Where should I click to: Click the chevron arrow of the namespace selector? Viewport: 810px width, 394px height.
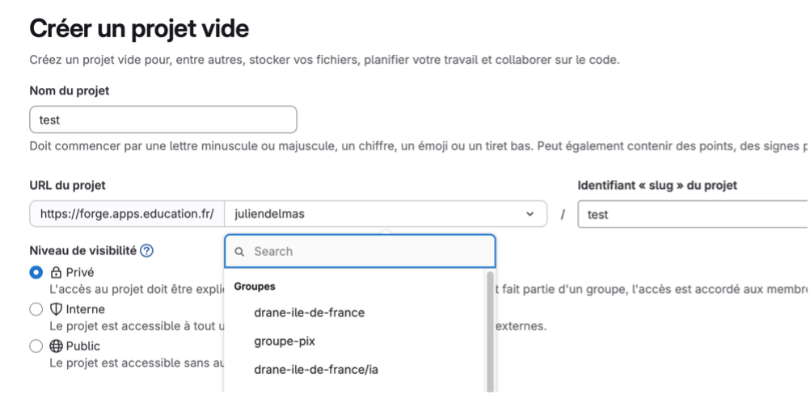coord(529,214)
